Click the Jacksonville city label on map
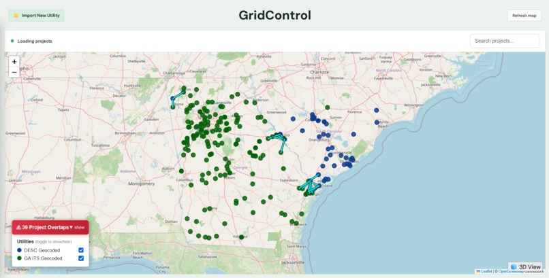 [x=292, y=262]
